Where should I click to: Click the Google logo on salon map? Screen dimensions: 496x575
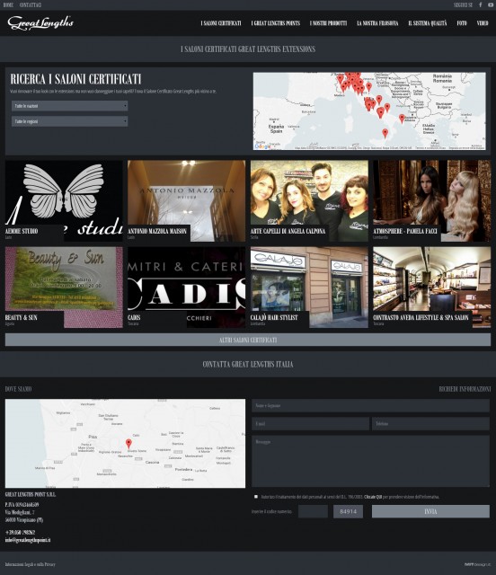tap(262, 146)
